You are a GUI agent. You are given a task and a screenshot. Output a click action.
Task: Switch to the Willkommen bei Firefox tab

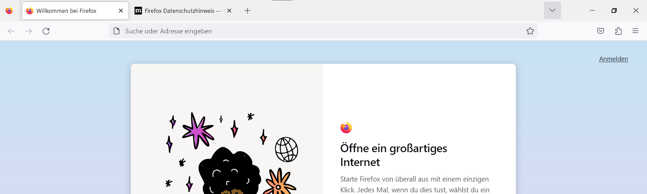[x=75, y=10]
